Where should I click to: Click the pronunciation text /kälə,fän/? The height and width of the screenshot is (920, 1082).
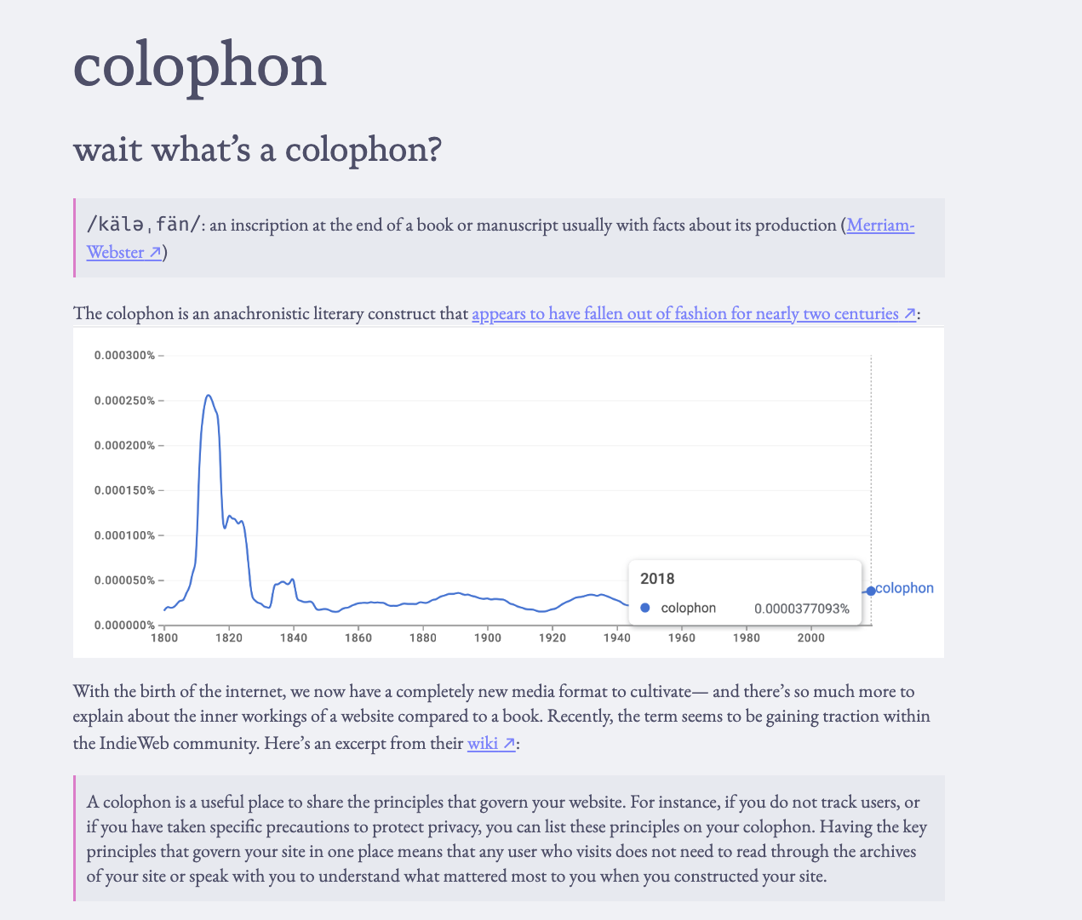(x=143, y=225)
